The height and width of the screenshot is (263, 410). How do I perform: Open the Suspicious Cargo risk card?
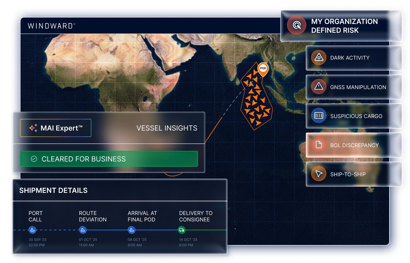click(354, 116)
